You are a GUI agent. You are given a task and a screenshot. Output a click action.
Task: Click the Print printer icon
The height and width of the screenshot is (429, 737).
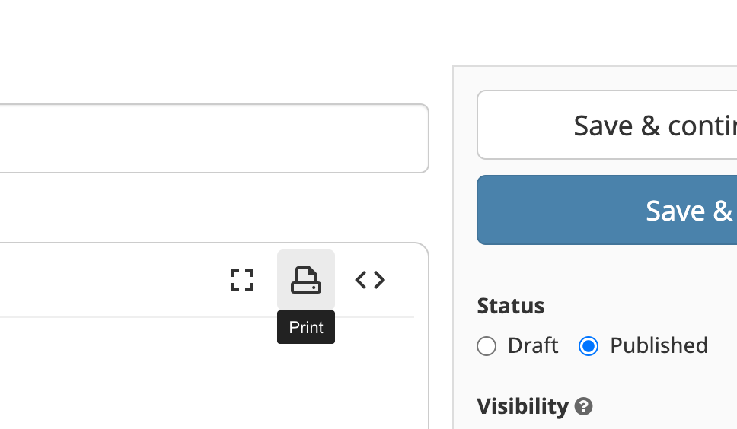[x=306, y=280]
